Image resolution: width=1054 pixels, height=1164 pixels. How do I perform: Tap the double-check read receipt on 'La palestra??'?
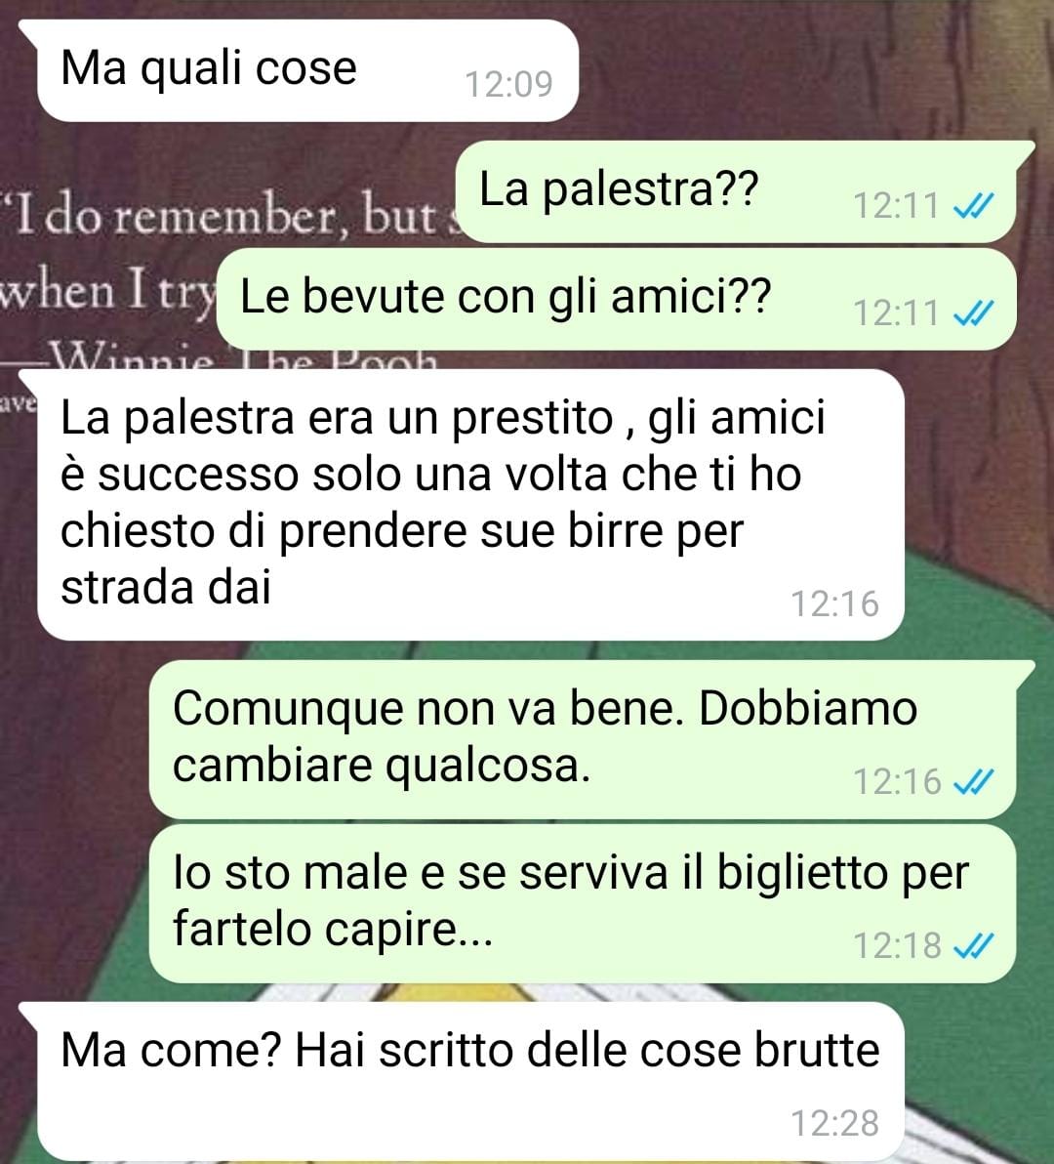click(x=972, y=206)
